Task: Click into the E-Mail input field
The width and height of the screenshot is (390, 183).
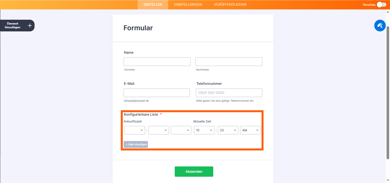Action: [x=157, y=93]
